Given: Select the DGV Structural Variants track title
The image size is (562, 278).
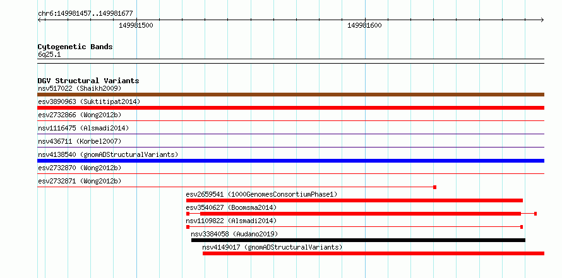Looking at the screenshot, I should click(88, 81).
